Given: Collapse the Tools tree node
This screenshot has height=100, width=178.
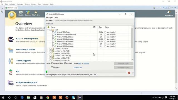Looking at the screenshot, I should coord(48,30).
